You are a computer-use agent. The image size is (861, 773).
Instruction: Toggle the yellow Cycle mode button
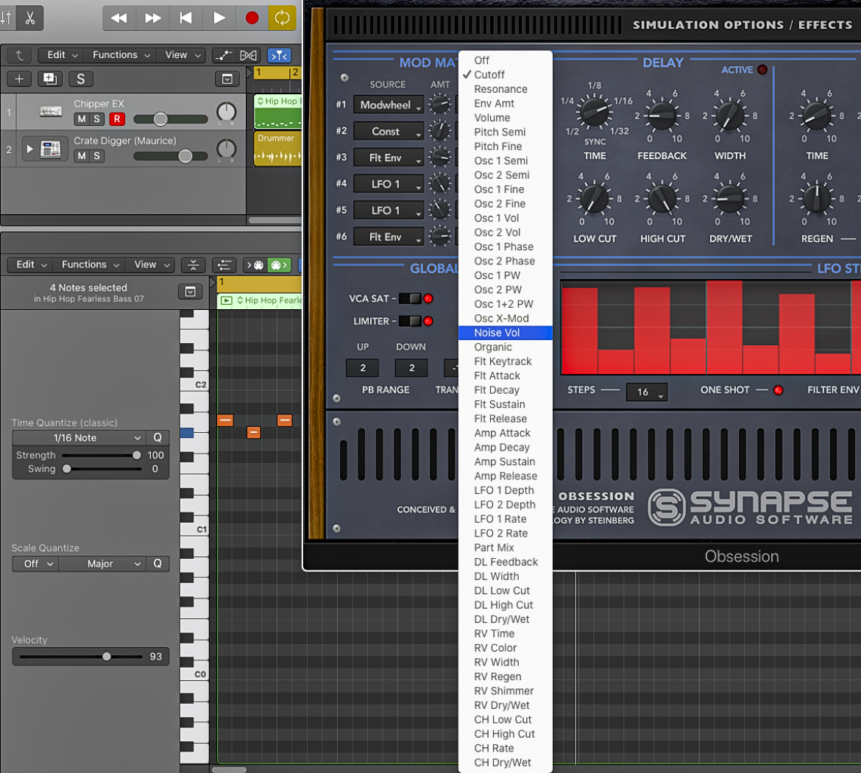click(283, 18)
